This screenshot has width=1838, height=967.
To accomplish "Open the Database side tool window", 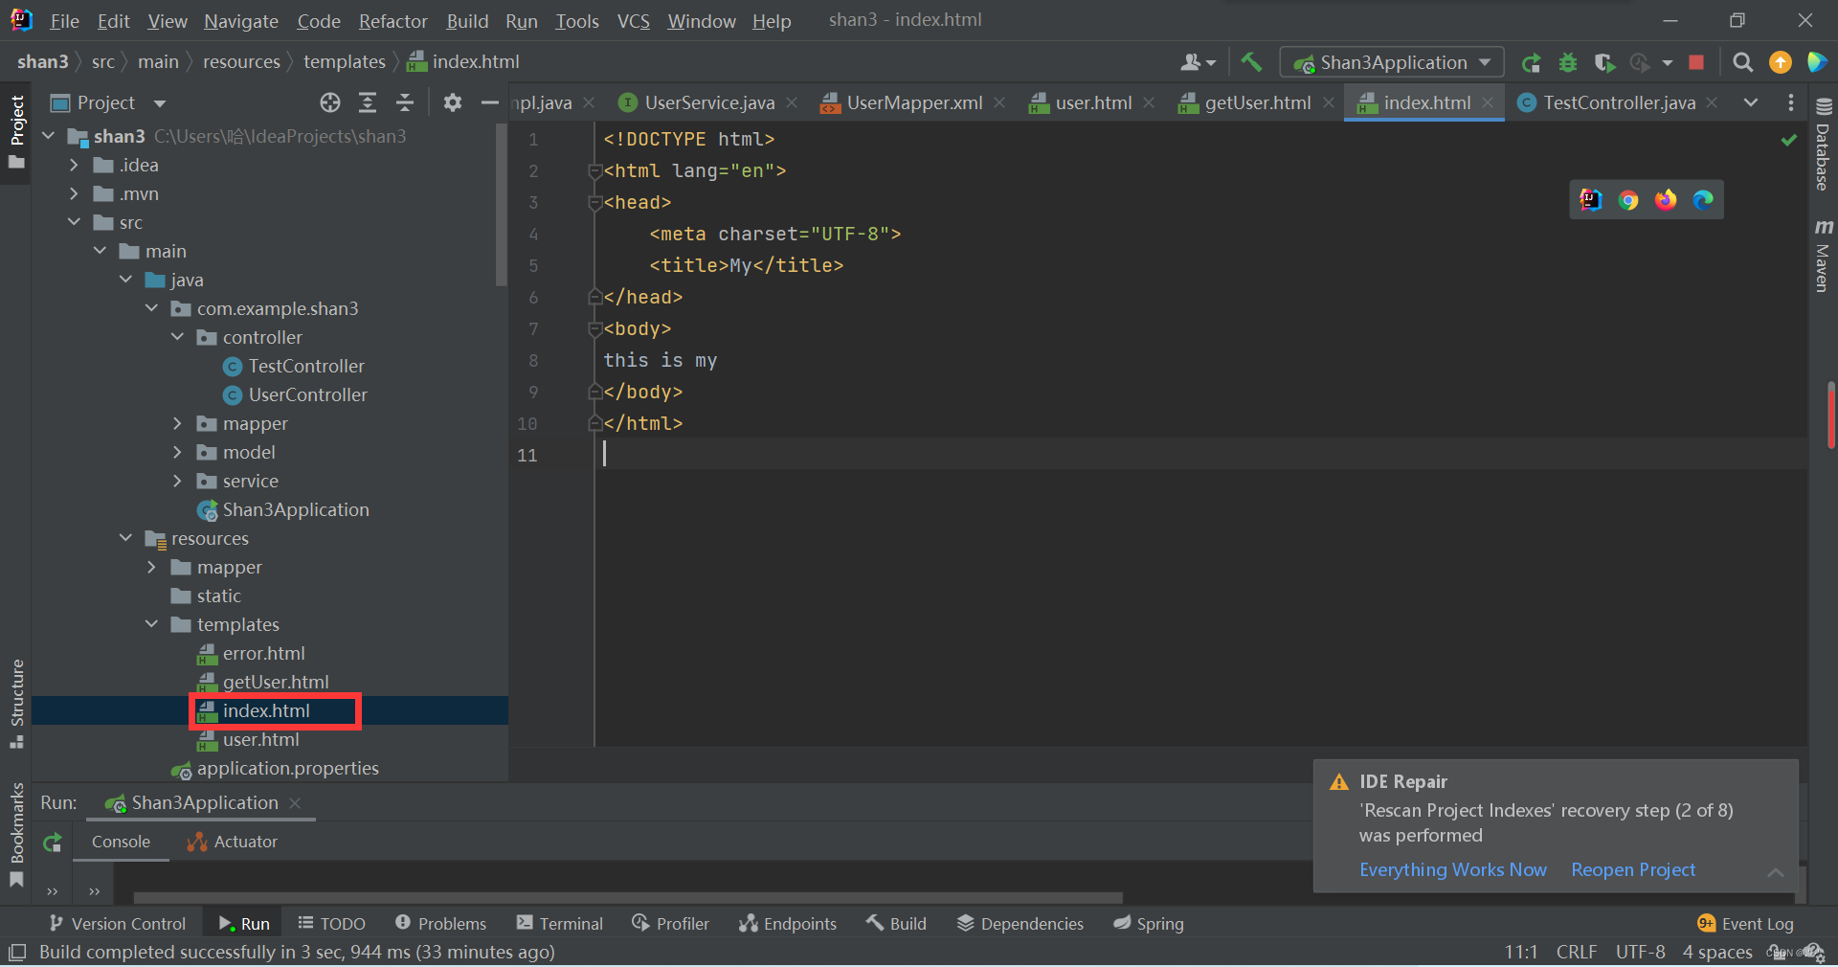I will point(1823,146).
